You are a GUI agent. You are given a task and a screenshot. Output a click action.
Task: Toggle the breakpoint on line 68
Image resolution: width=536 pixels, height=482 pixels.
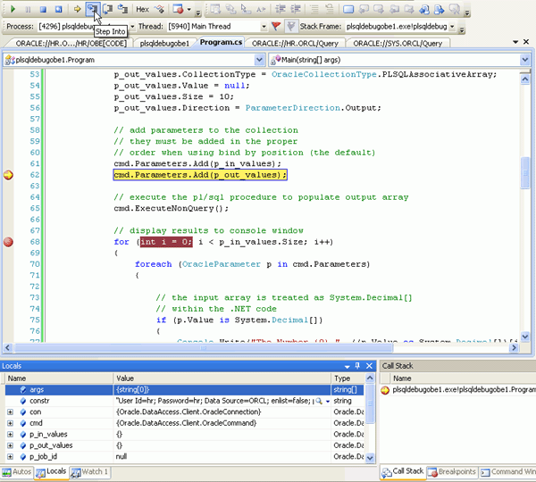click(9, 242)
